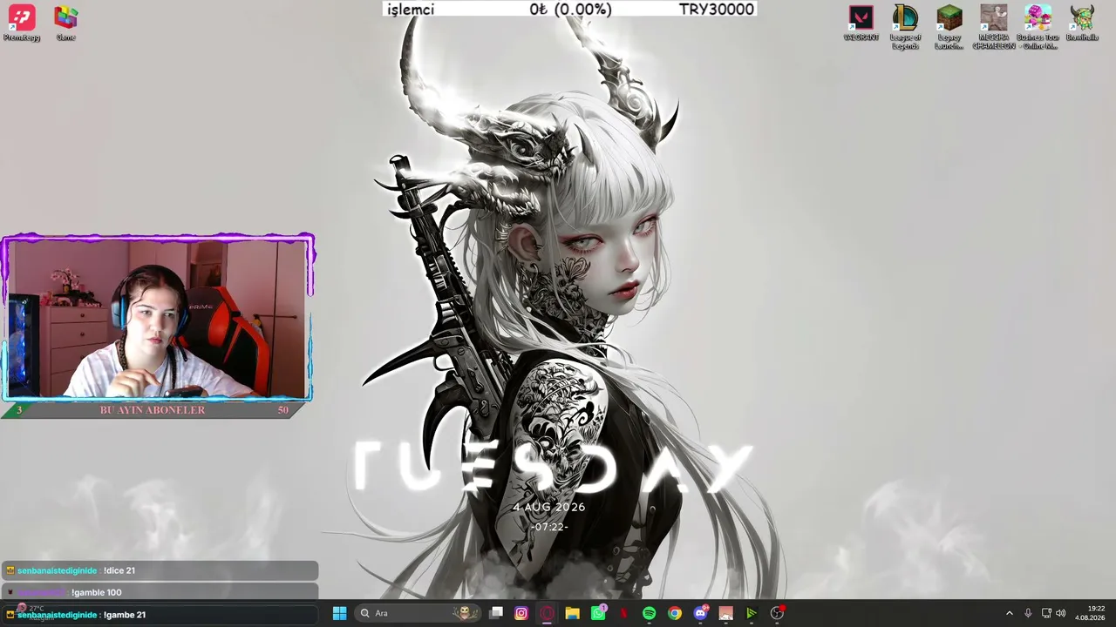Click the "!gambe 21" chat message

[125, 615]
